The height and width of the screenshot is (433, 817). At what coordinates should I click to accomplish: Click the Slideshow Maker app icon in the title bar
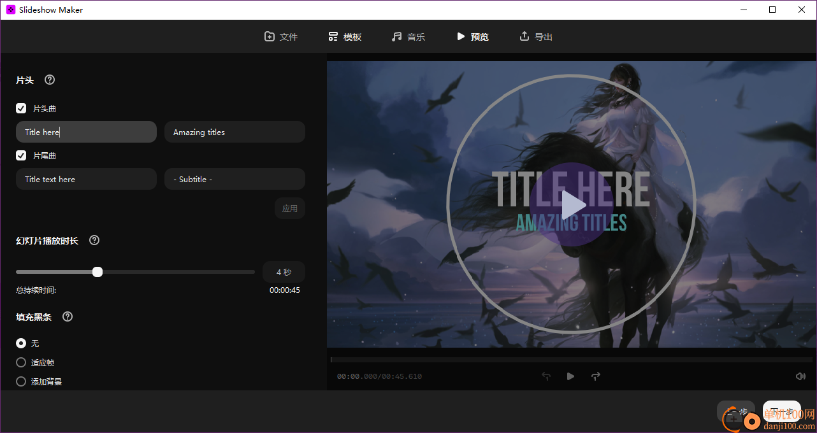click(11, 10)
